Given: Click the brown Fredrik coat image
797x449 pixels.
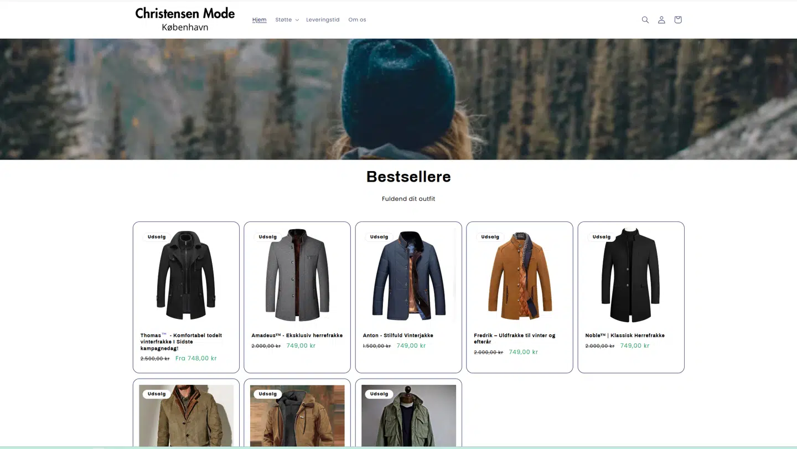Looking at the screenshot, I should click(520, 275).
